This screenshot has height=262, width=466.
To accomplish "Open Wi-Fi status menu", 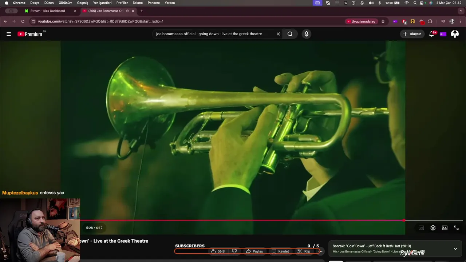I will click(x=407, y=3).
